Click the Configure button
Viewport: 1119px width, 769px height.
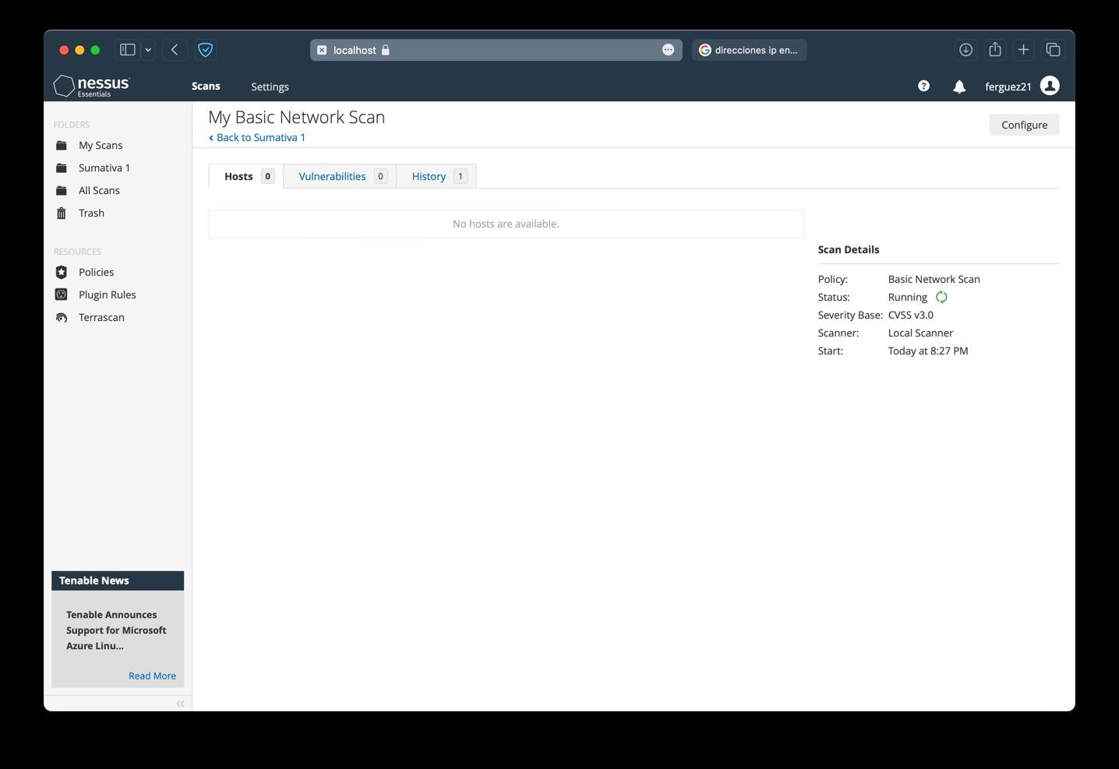1024,125
